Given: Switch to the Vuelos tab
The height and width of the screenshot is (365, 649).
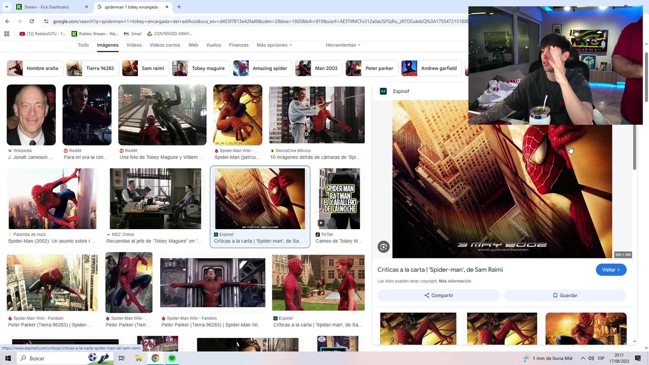Looking at the screenshot, I should [213, 45].
